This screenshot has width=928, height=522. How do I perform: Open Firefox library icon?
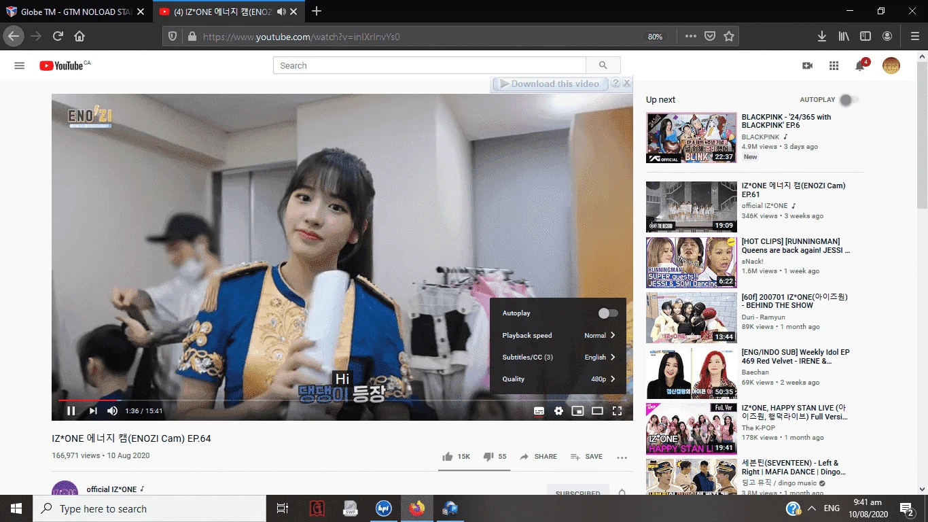[x=844, y=36]
